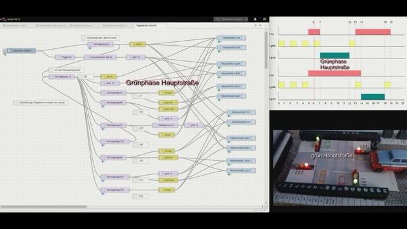407x229 pixels.
Task: Click the canvas scroll-down arrow
Action: click(x=266, y=203)
